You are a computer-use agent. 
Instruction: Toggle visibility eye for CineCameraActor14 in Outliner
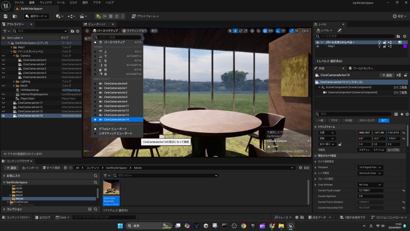click(4, 116)
